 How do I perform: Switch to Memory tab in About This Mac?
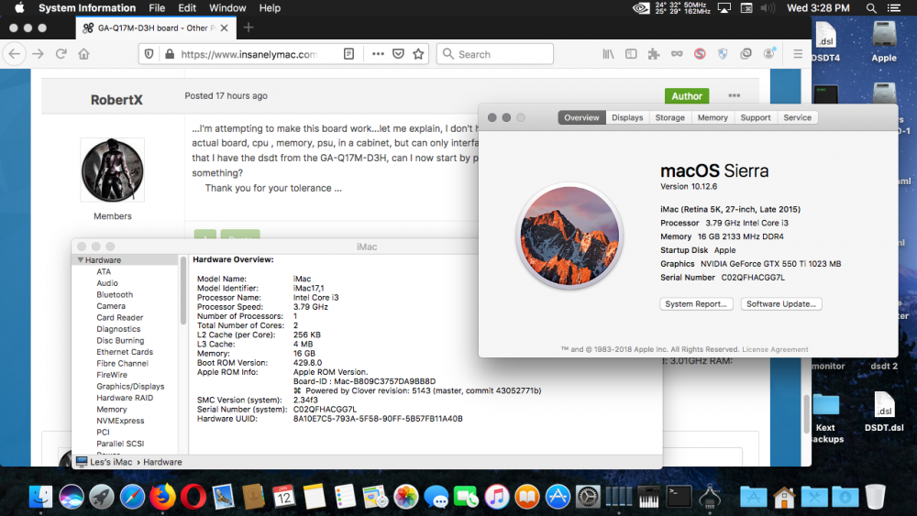click(x=713, y=117)
